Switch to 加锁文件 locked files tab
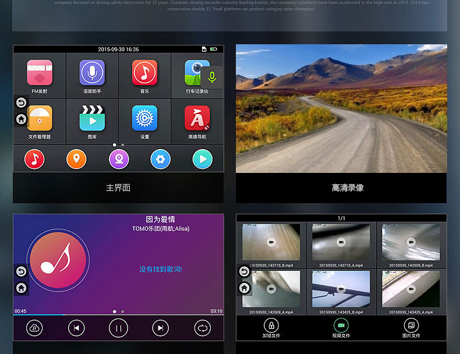The width and height of the screenshot is (460, 354). [271, 328]
